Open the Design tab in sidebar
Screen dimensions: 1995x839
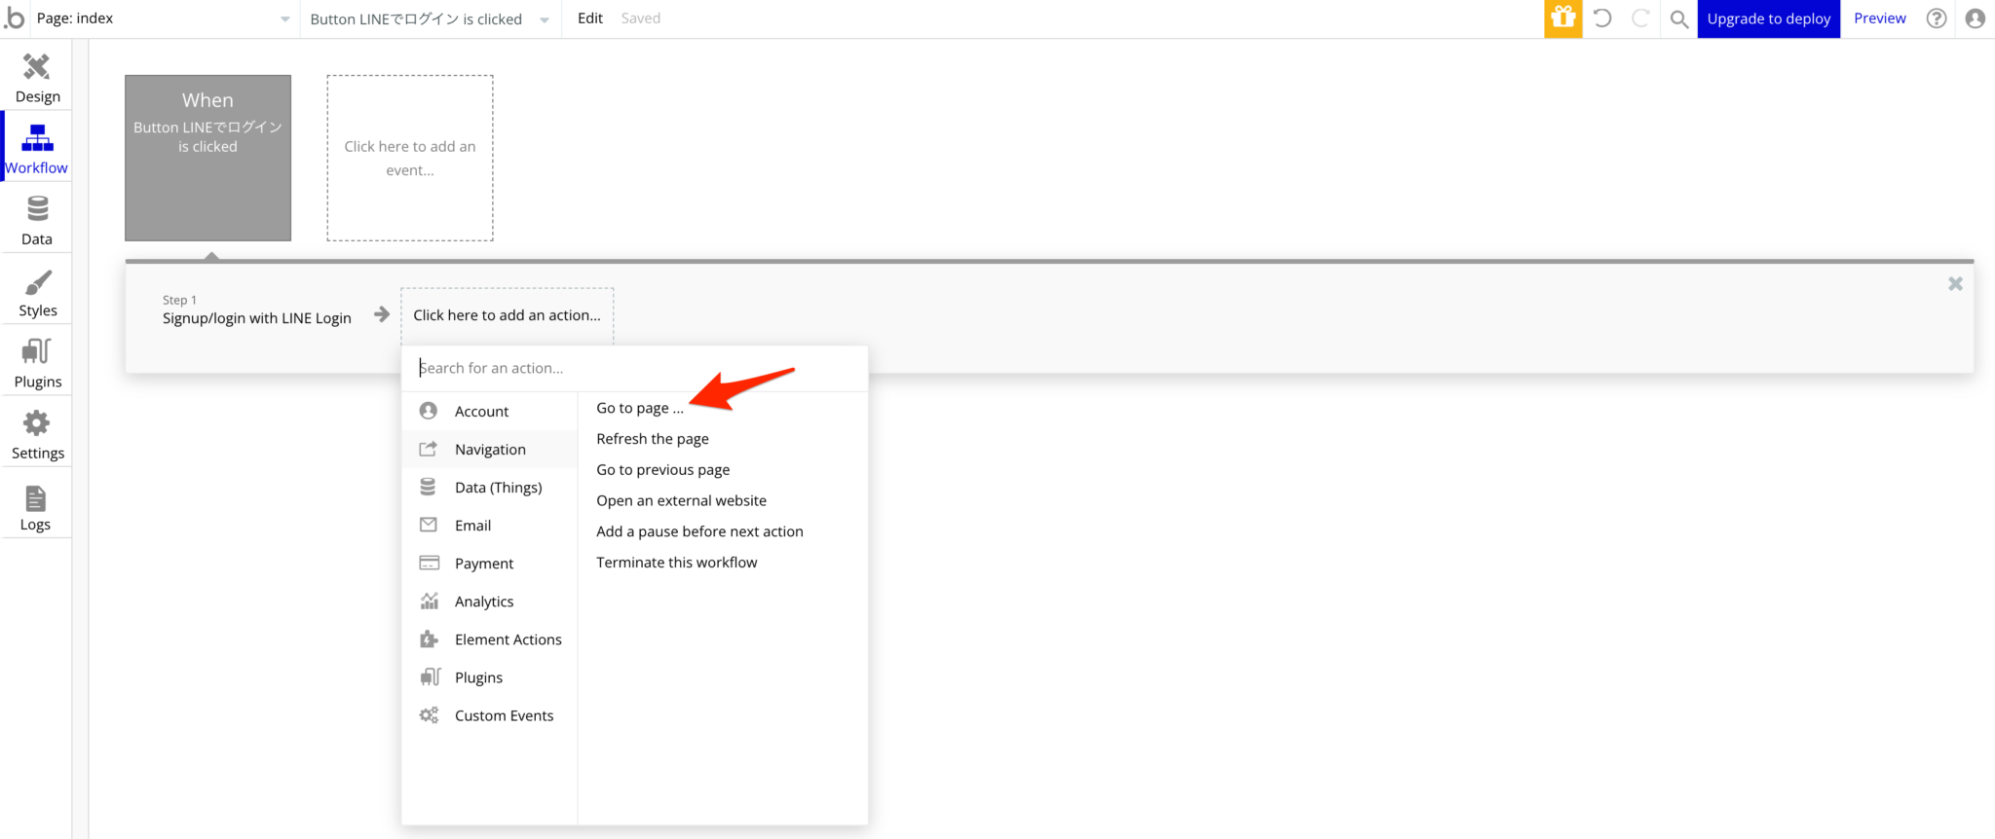click(37, 77)
